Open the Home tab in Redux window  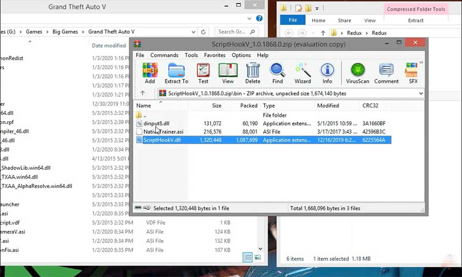[x=318, y=20]
